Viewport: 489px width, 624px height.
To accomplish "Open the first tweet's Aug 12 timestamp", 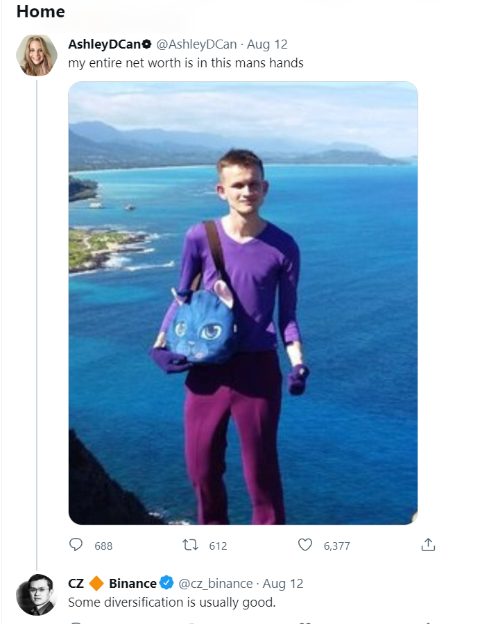I will (267, 44).
